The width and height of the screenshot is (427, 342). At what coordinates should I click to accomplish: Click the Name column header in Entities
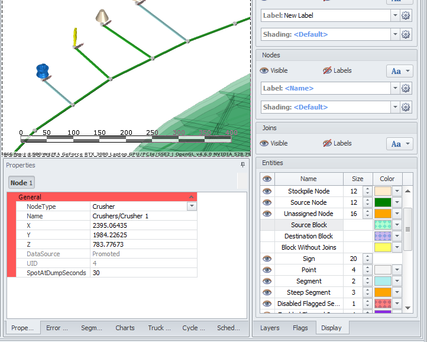coord(309,179)
